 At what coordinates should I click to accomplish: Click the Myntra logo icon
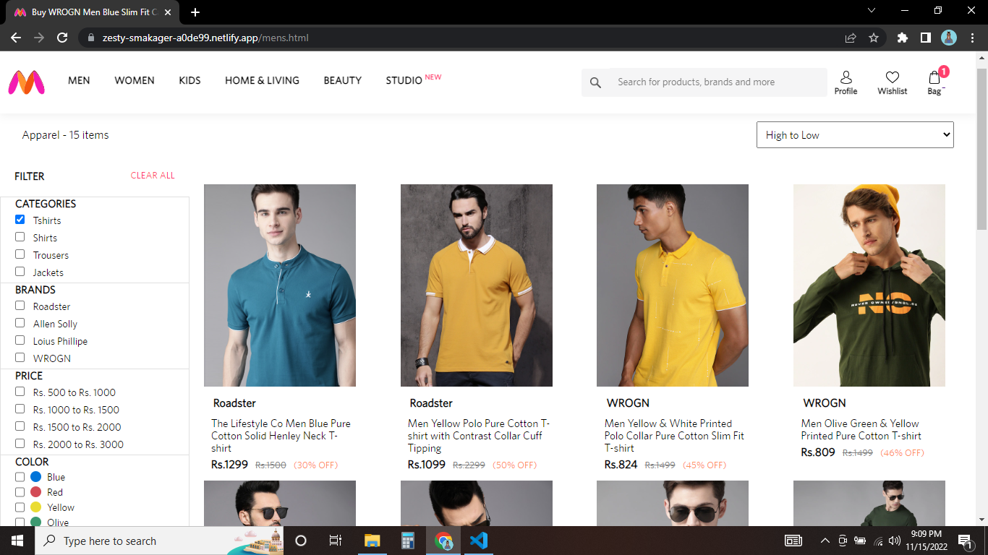(27, 82)
